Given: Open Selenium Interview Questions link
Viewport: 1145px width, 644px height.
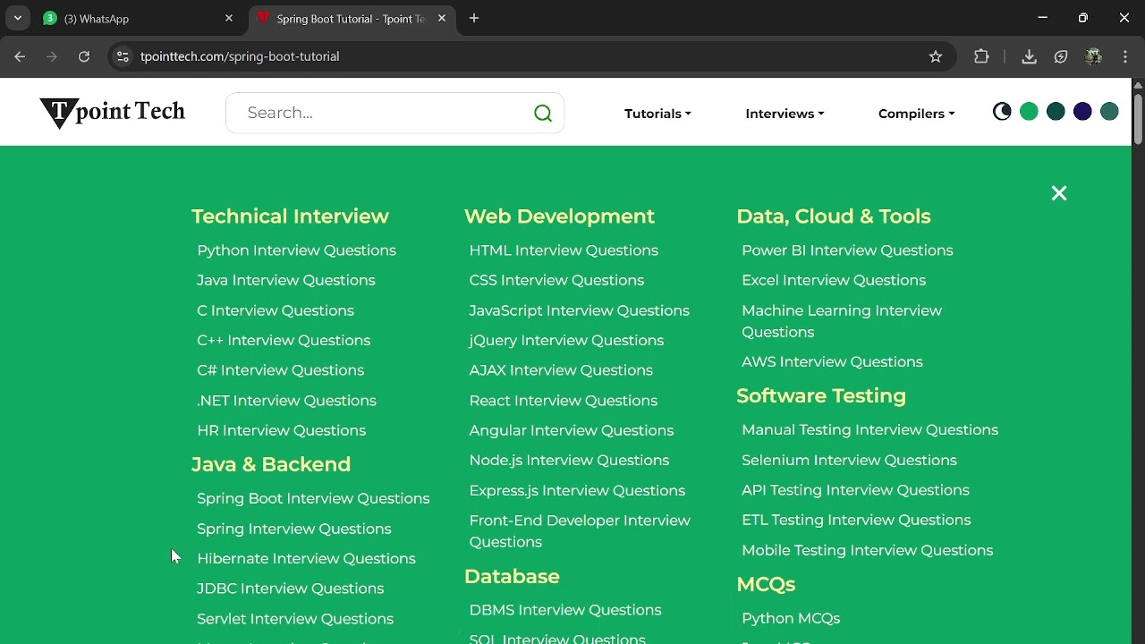Looking at the screenshot, I should click(x=849, y=460).
